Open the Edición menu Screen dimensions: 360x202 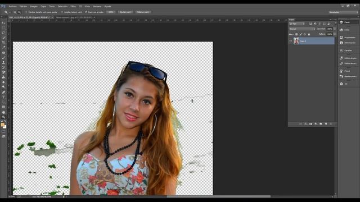(23, 6)
